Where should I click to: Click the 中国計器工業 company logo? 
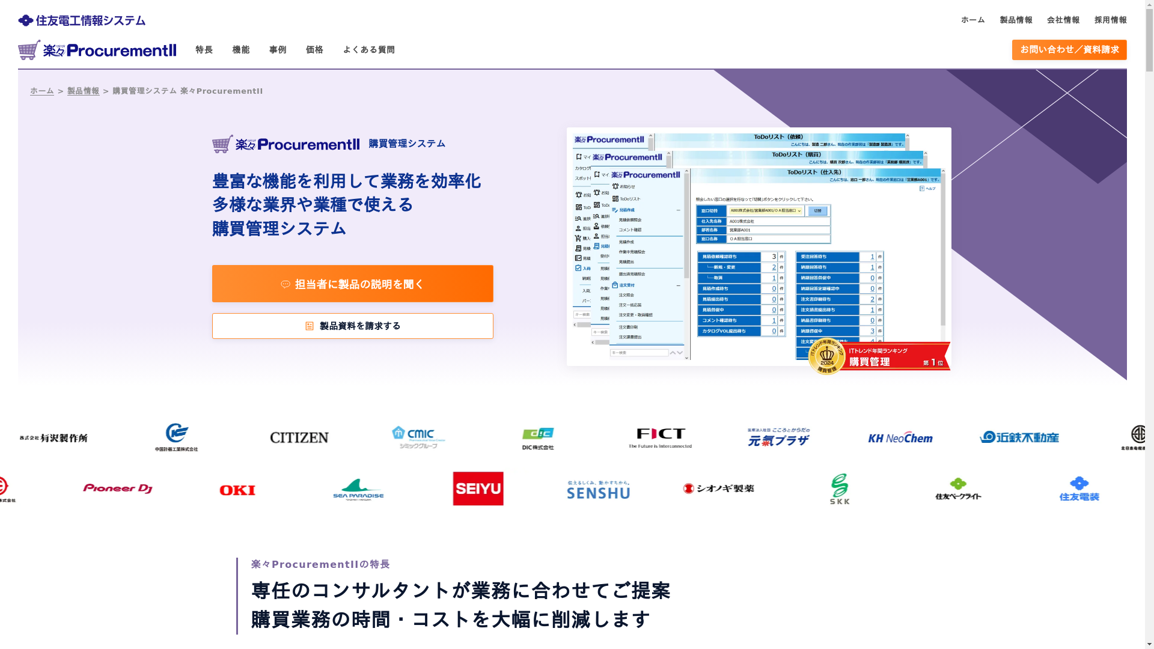pyautogui.click(x=177, y=437)
